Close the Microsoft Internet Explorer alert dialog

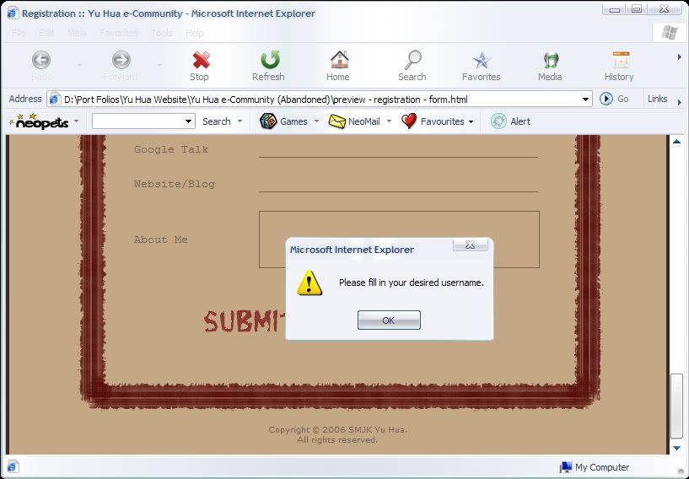471,245
